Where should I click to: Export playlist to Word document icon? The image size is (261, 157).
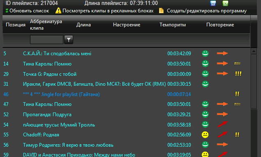coord(213,3)
